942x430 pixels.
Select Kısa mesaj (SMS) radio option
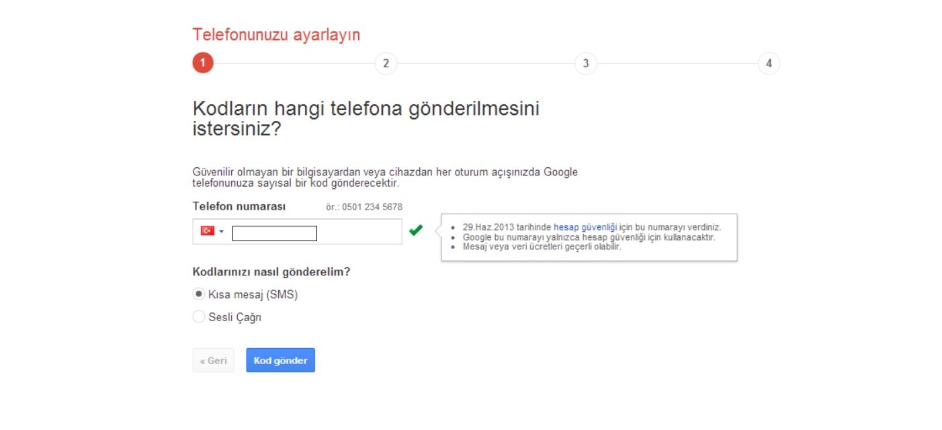point(199,294)
